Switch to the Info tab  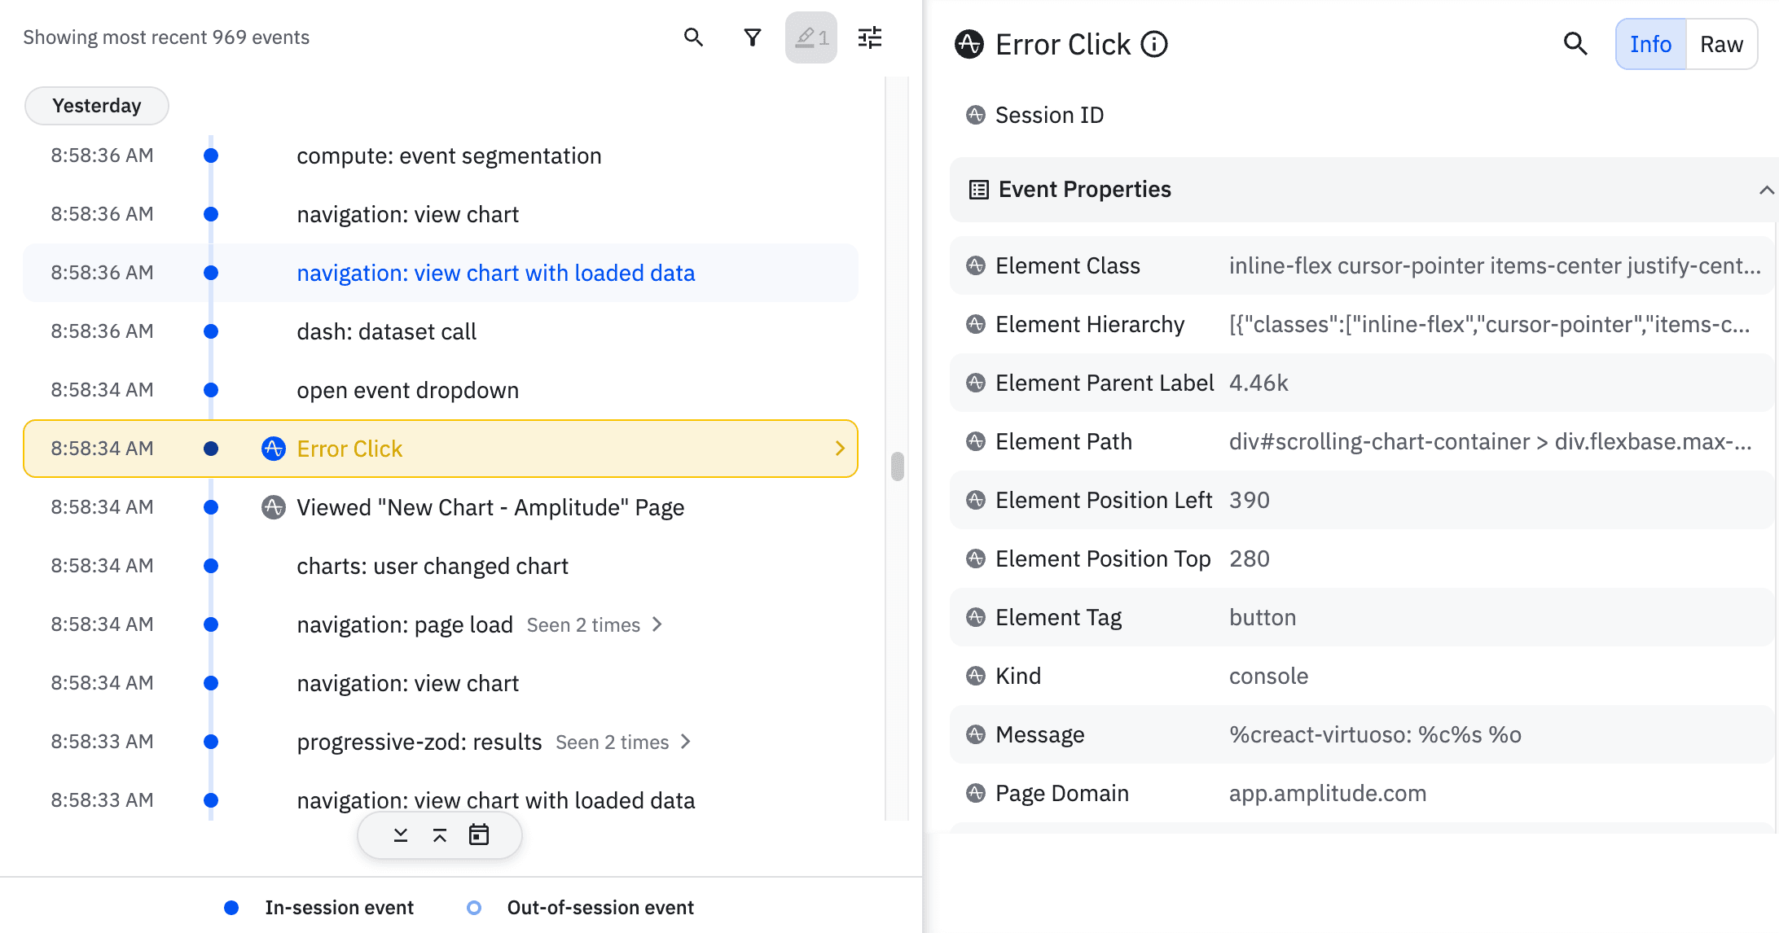point(1651,44)
